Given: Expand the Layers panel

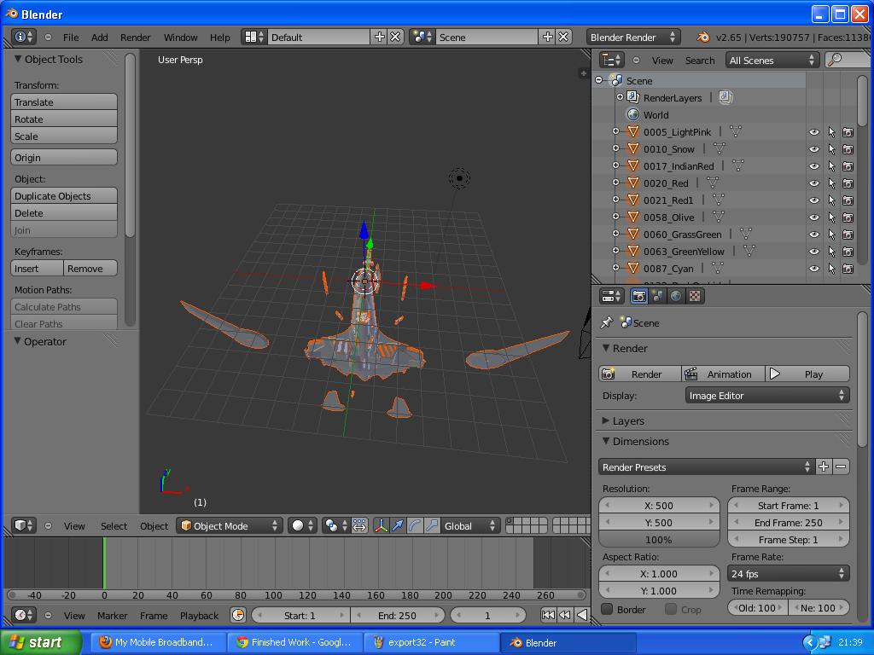Looking at the screenshot, I should [628, 421].
